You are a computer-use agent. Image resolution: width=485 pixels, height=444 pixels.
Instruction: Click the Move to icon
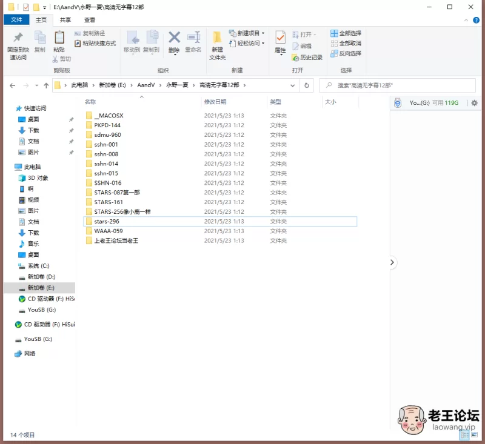pyautogui.click(x=133, y=38)
